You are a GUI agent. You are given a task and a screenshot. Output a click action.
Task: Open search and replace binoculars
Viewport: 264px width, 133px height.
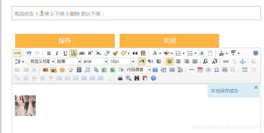(137, 78)
